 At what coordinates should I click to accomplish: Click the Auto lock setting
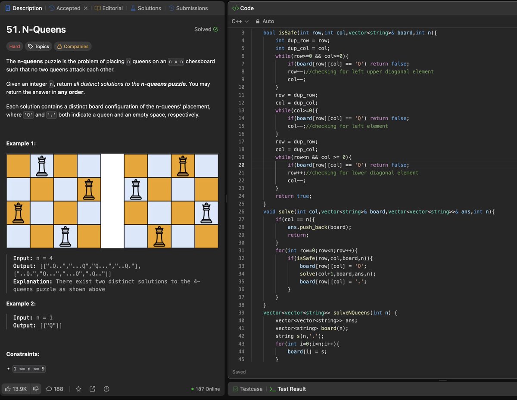tap(265, 21)
